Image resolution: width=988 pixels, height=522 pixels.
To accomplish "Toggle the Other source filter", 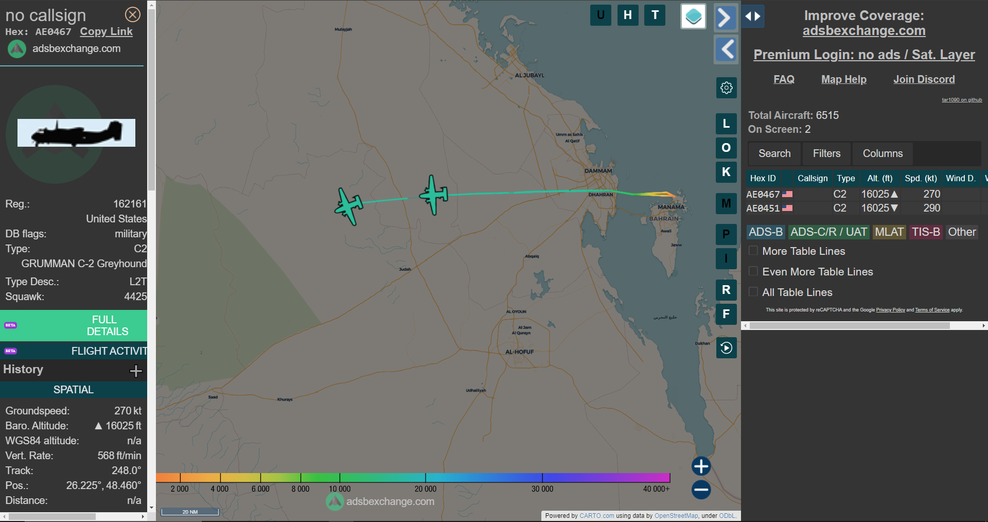I will (962, 232).
